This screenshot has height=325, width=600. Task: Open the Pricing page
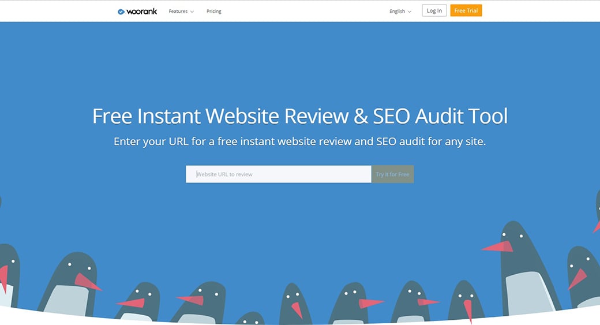214,12
